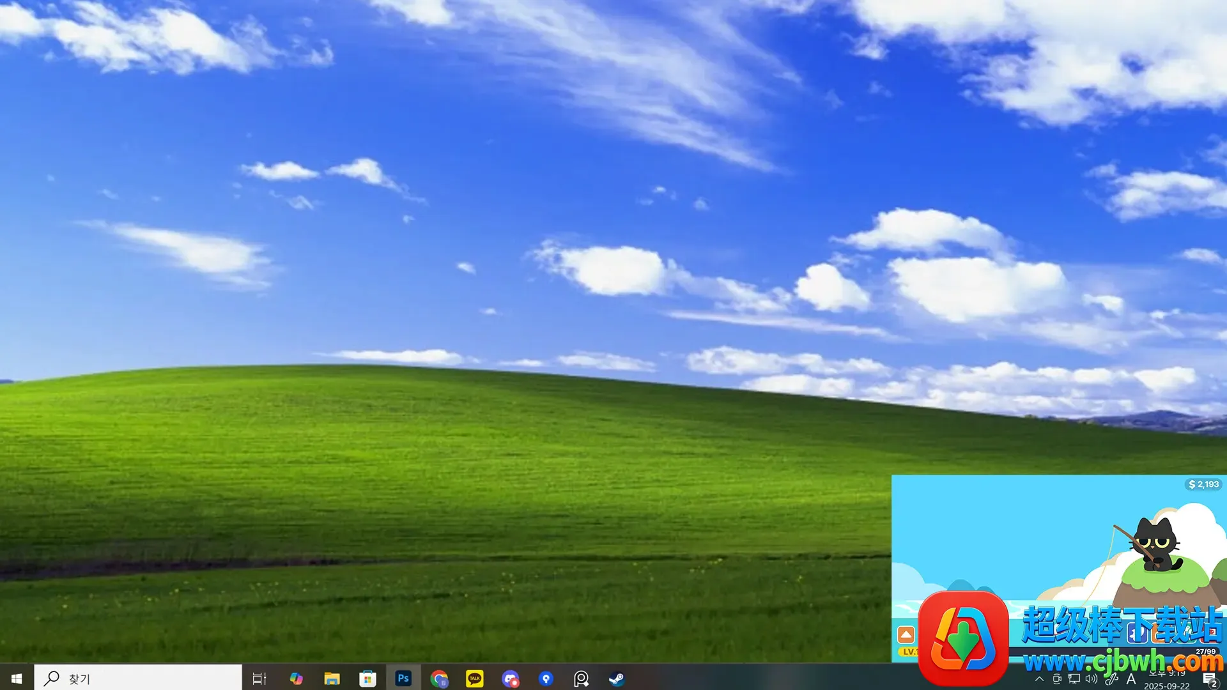The height and width of the screenshot is (690, 1227).
Task: Open the volume control in system tray
Action: click(1092, 679)
